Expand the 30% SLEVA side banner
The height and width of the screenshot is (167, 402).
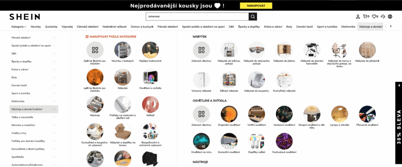pos(399,85)
